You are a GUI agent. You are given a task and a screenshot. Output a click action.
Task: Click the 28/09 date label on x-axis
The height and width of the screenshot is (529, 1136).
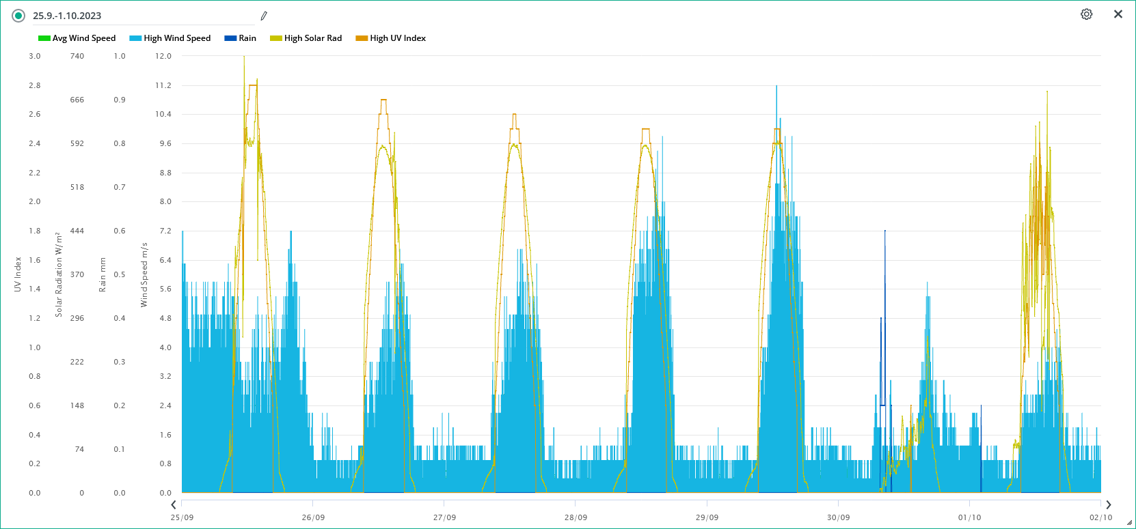coord(576,517)
